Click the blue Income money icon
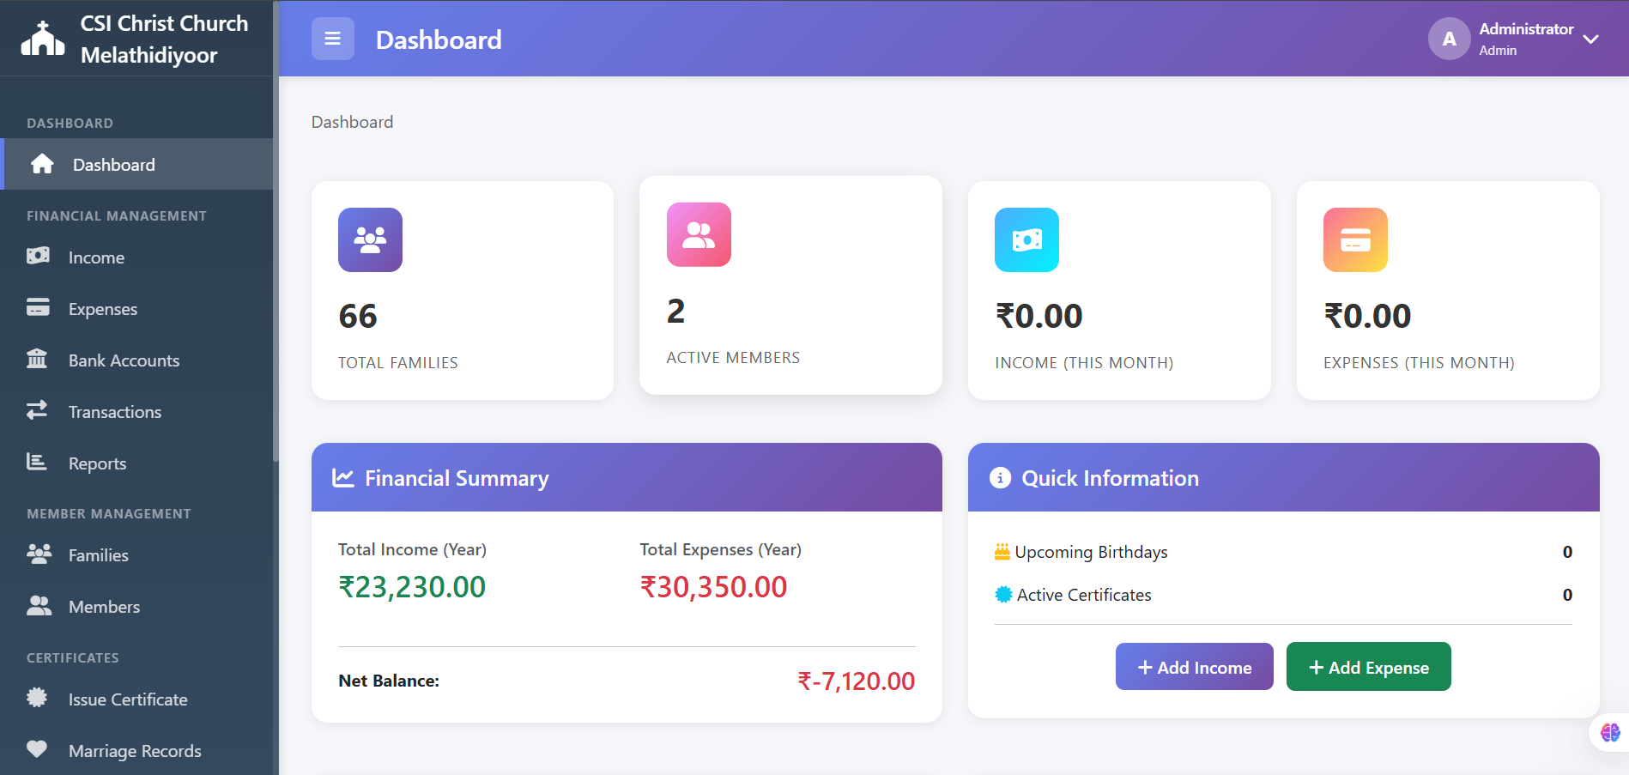The image size is (1629, 775). point(1026,240)
